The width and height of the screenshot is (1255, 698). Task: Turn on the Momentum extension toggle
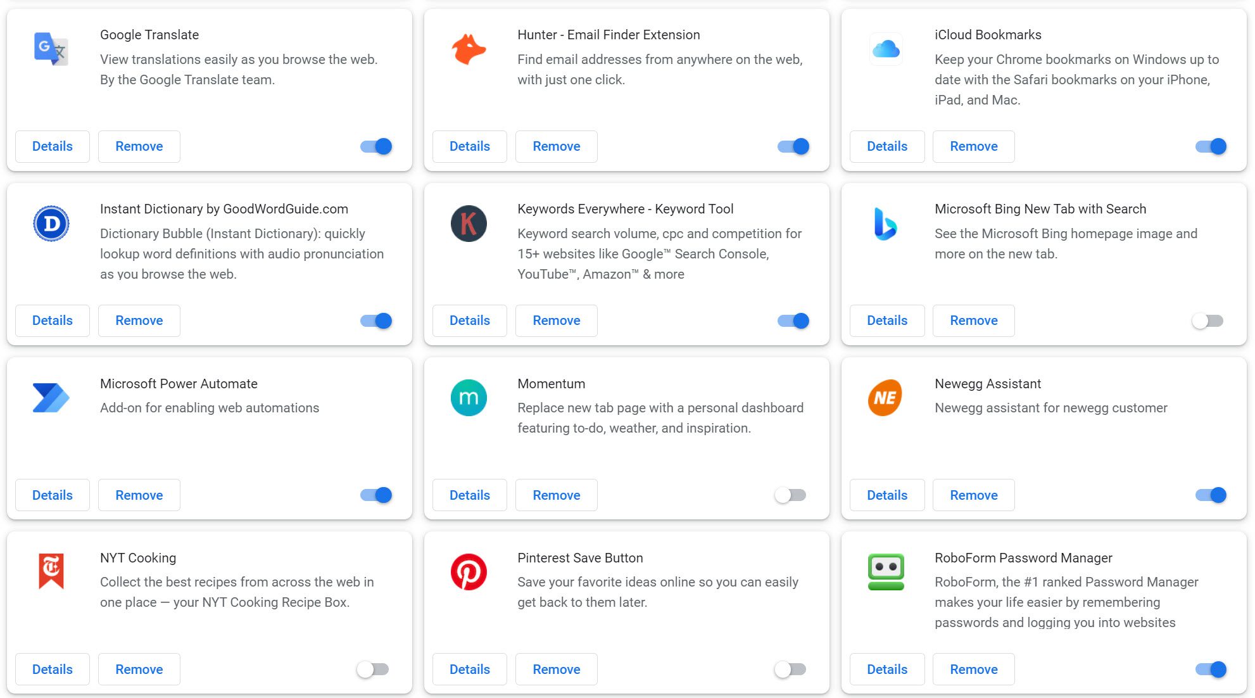(x=790, y=495)
